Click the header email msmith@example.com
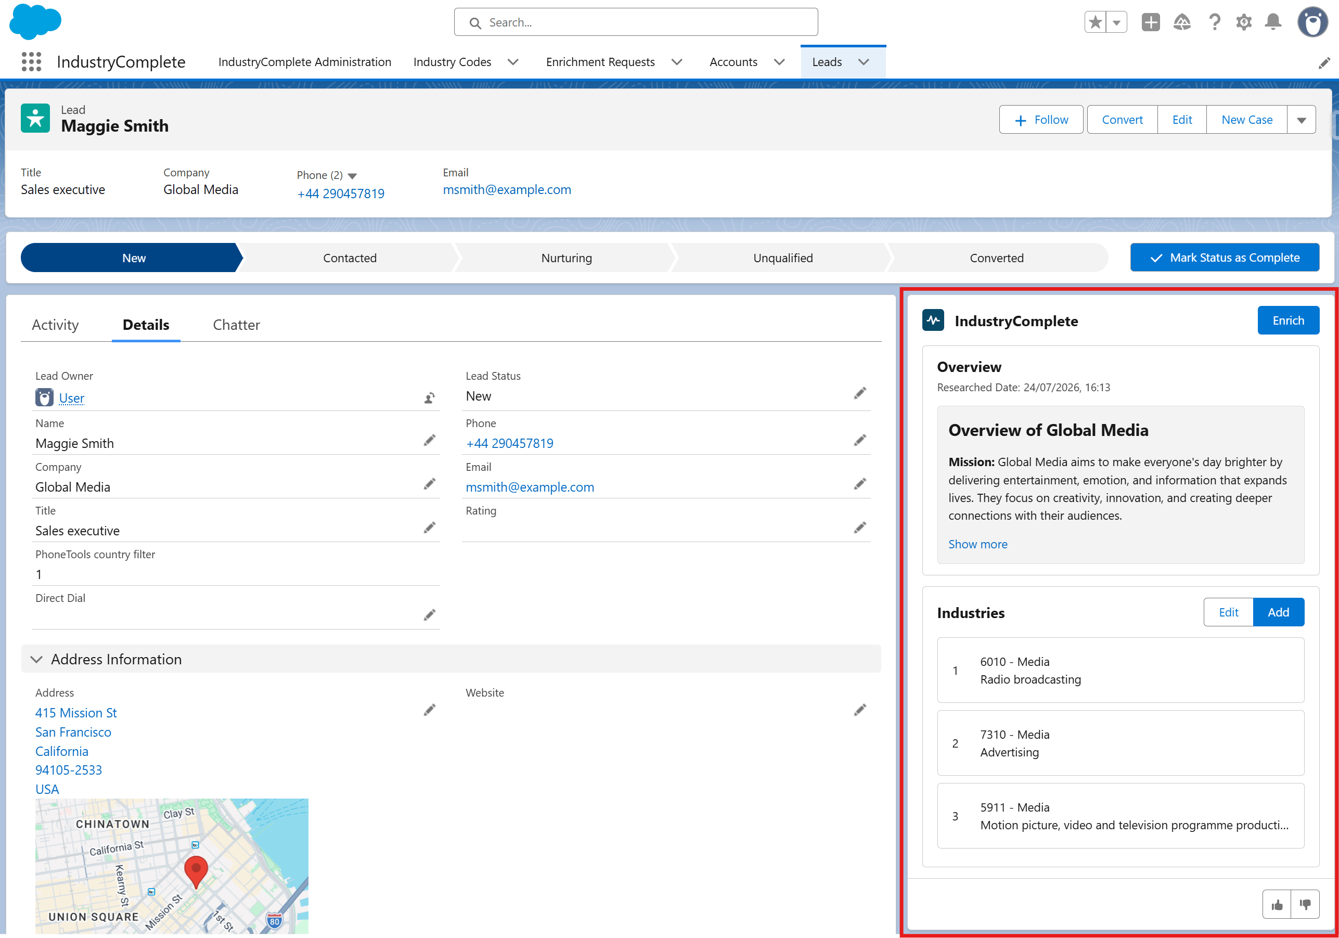This screenshot has width=1339, height=938. click(x=507, y=189)
